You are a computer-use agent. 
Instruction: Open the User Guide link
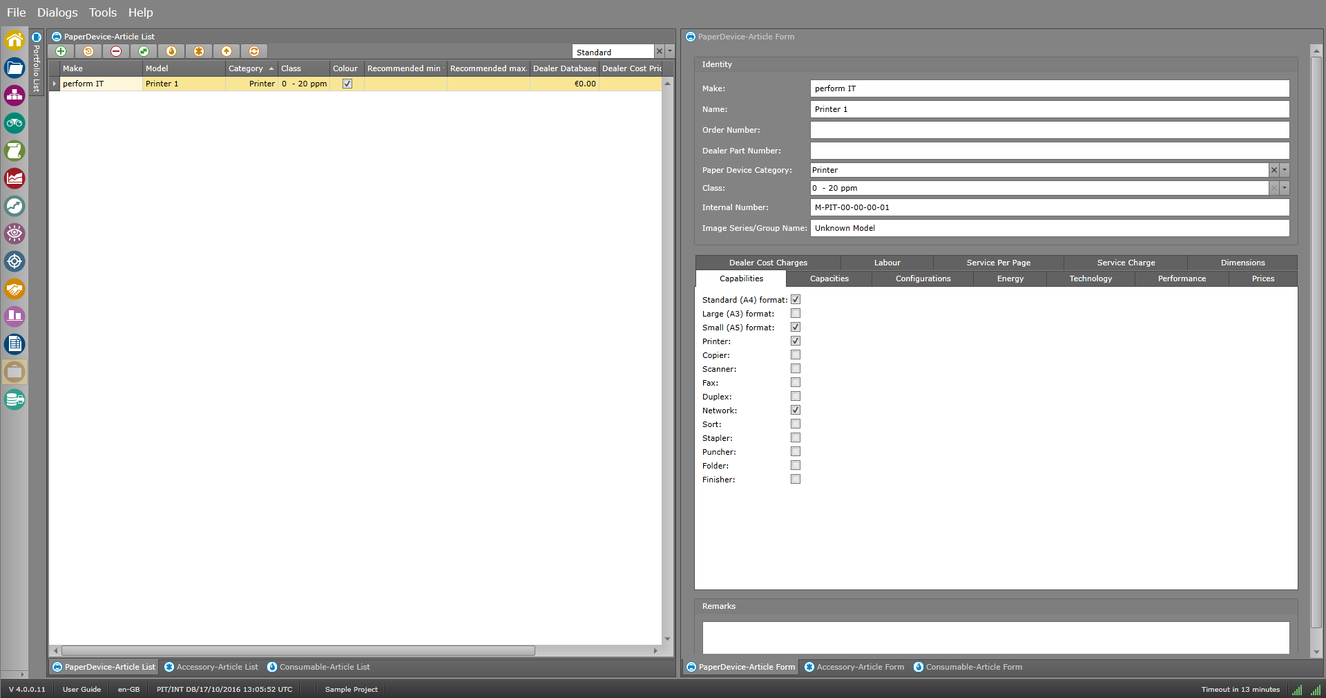pos(81,690)
